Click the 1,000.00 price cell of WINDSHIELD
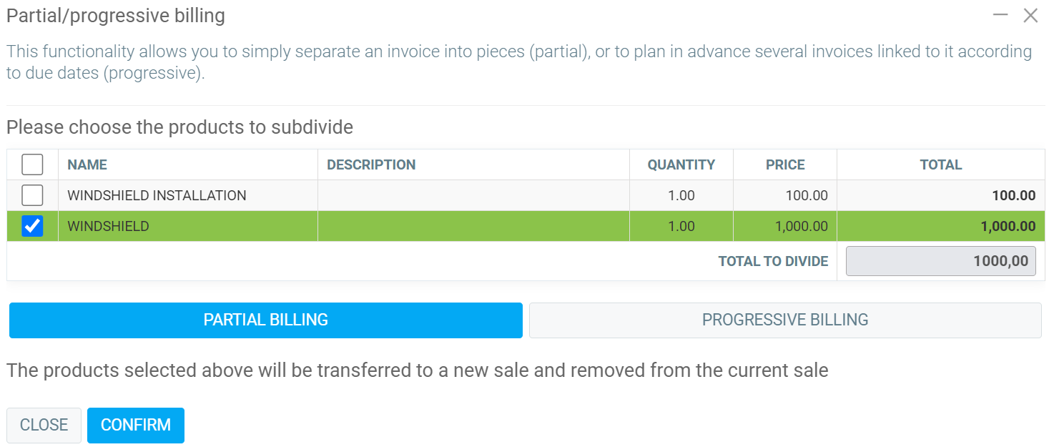This screenshot has width=1049, height=447. 801,226
